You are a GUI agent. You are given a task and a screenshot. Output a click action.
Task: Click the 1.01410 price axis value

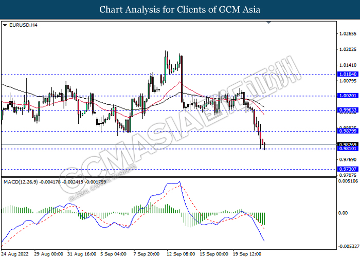[x=348, y=65]
